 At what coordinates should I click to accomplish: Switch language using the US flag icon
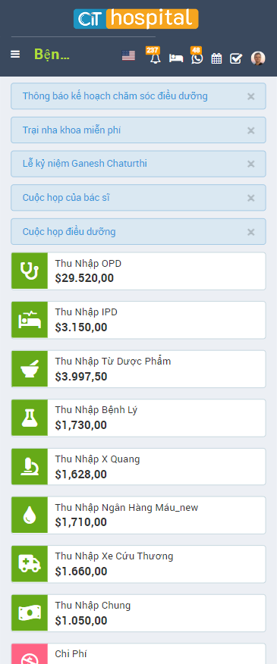128,55
